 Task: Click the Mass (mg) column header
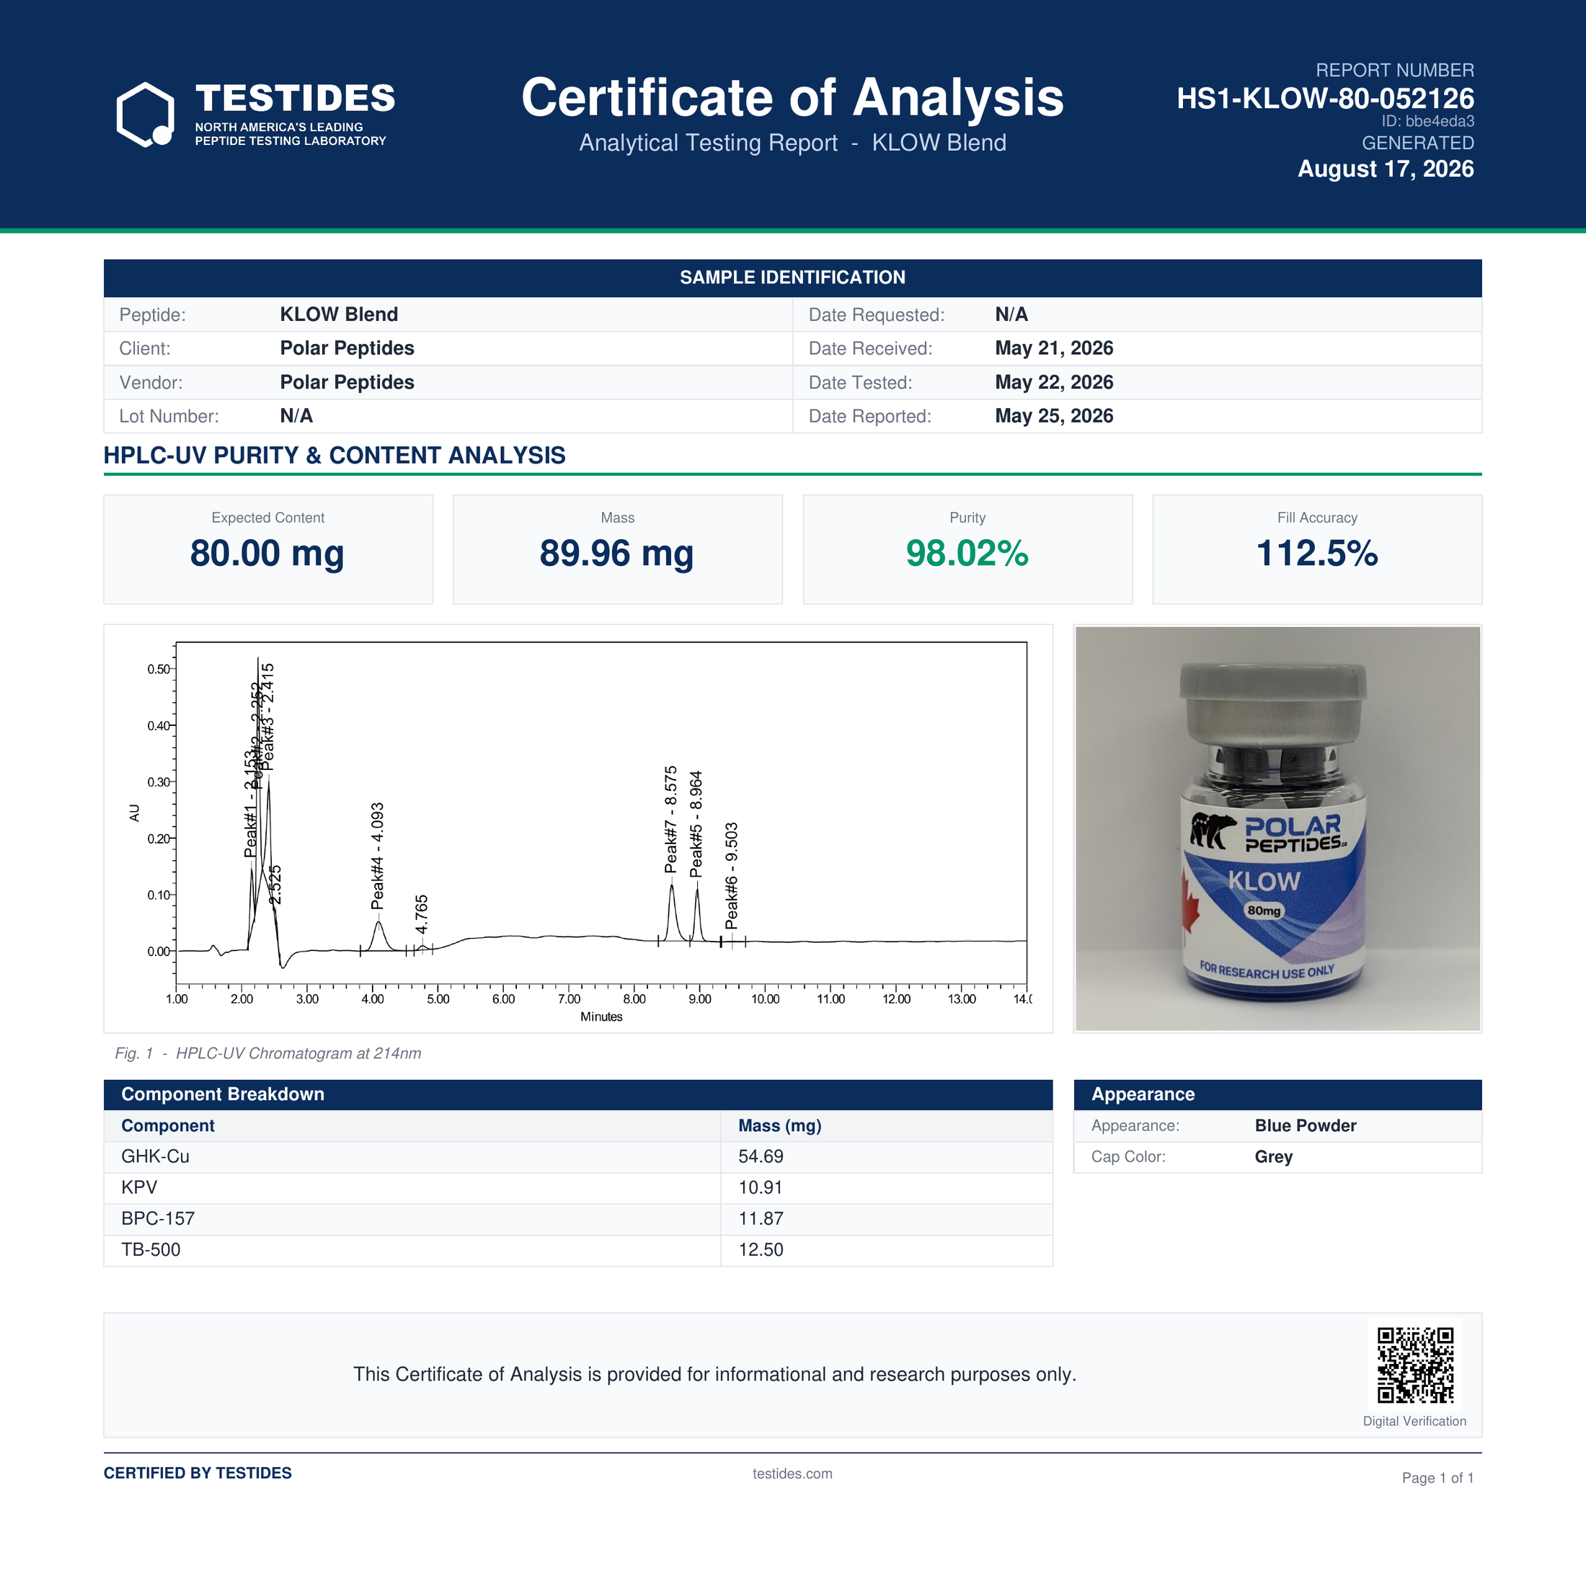(x=780, y=1125)
